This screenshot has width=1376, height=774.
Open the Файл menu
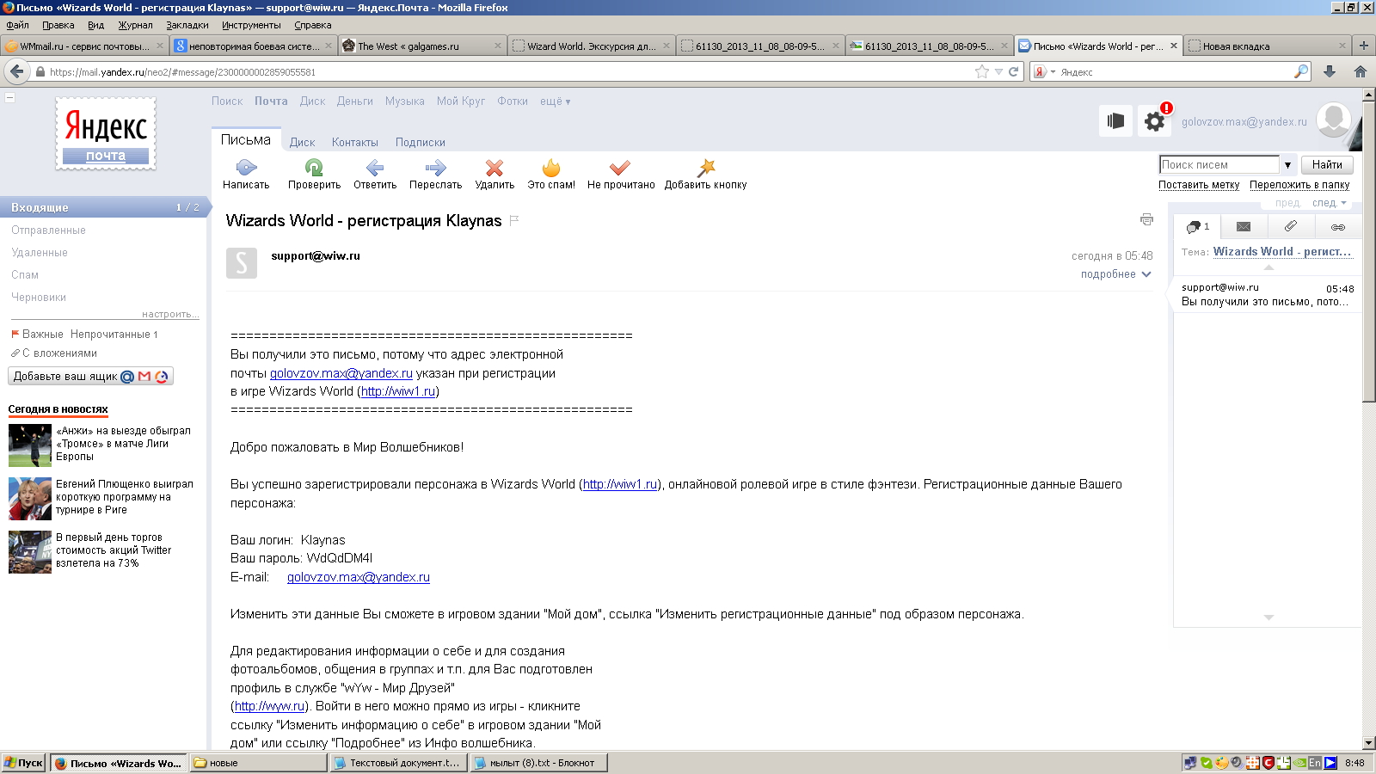[x=17, y=25]
